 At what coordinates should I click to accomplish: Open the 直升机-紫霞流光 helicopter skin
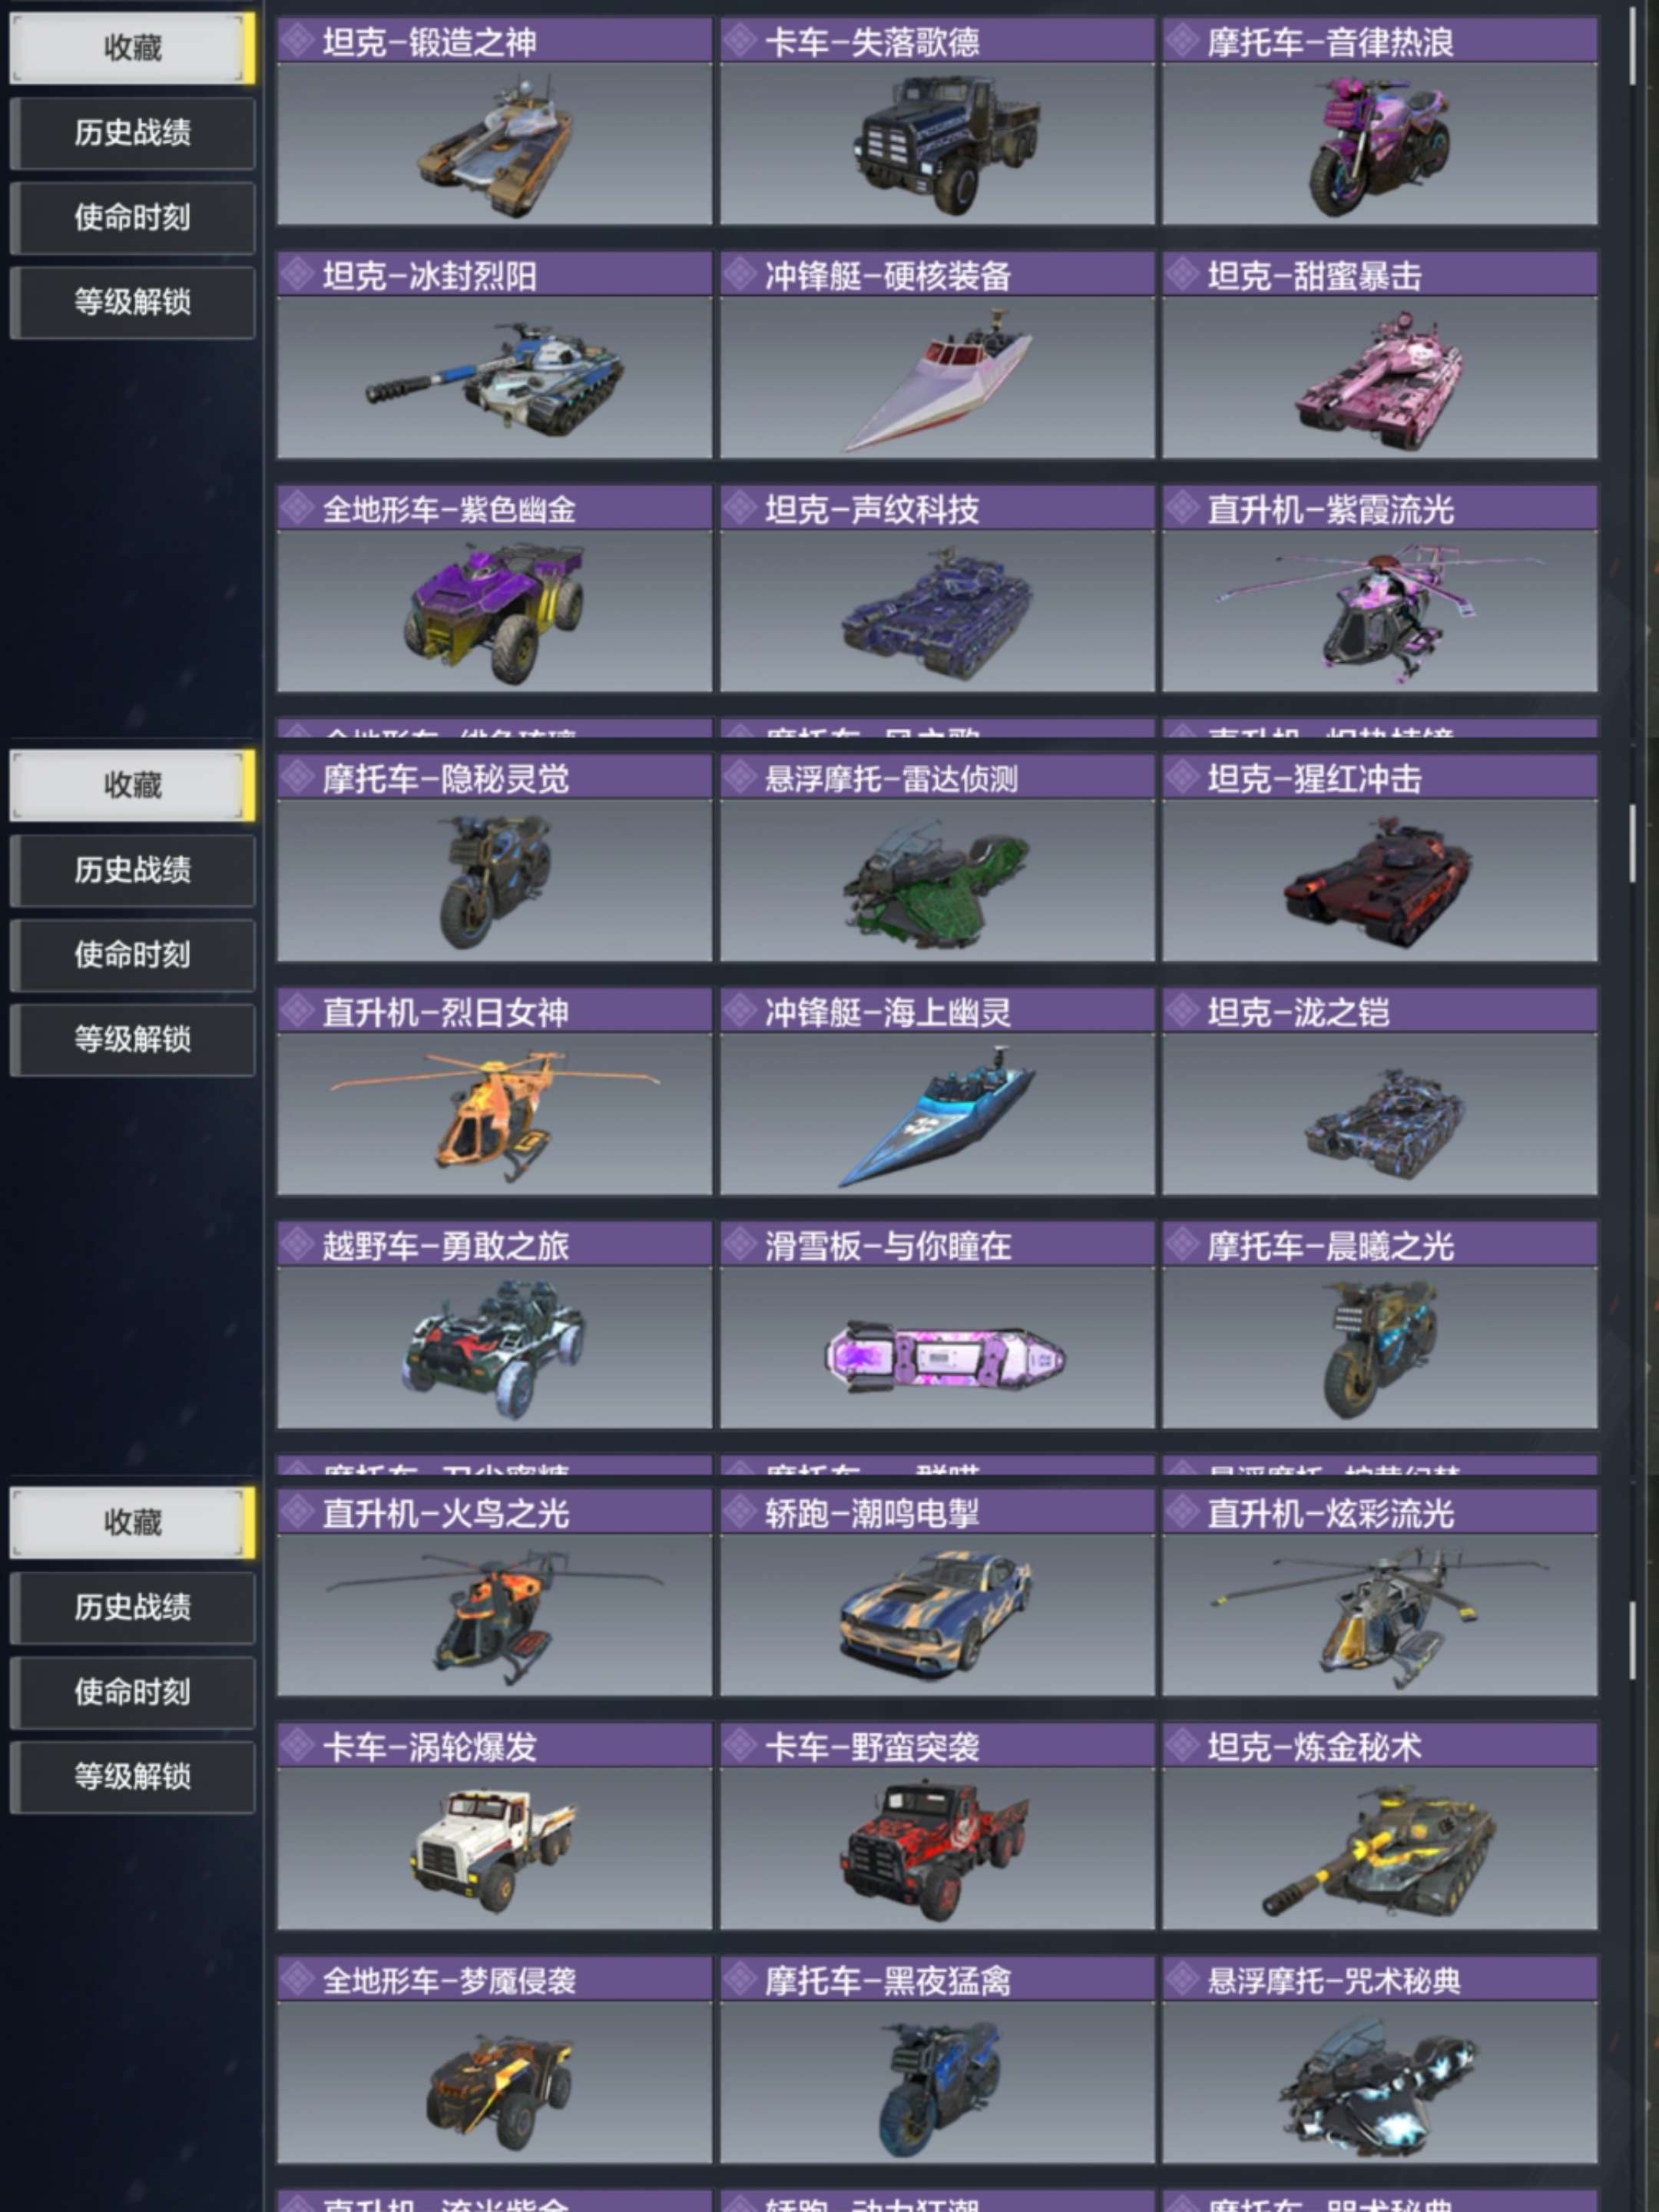click(x=1380, y=612)
